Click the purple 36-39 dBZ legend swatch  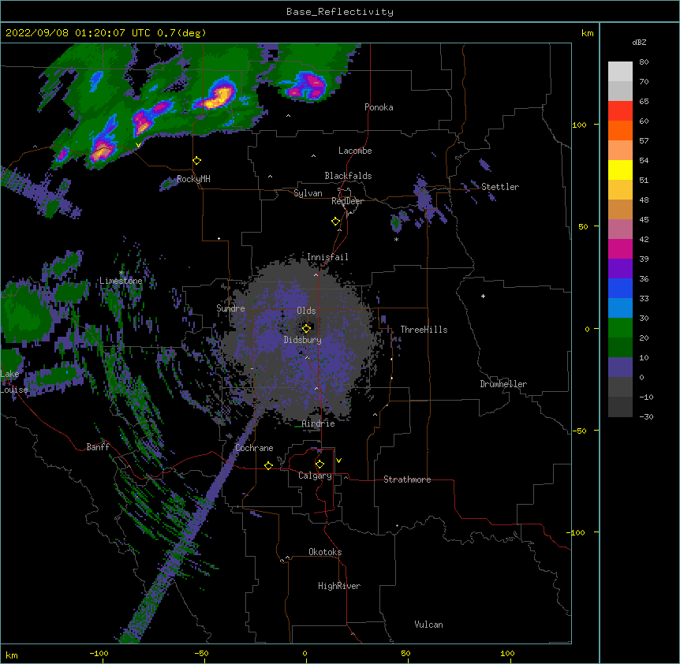[x=620, y=269]
